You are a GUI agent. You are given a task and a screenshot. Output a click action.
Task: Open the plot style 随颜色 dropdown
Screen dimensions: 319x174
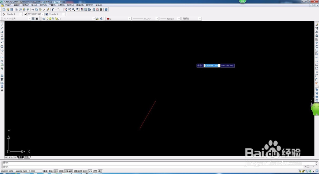pyautogui.click(x=200, y=19)
